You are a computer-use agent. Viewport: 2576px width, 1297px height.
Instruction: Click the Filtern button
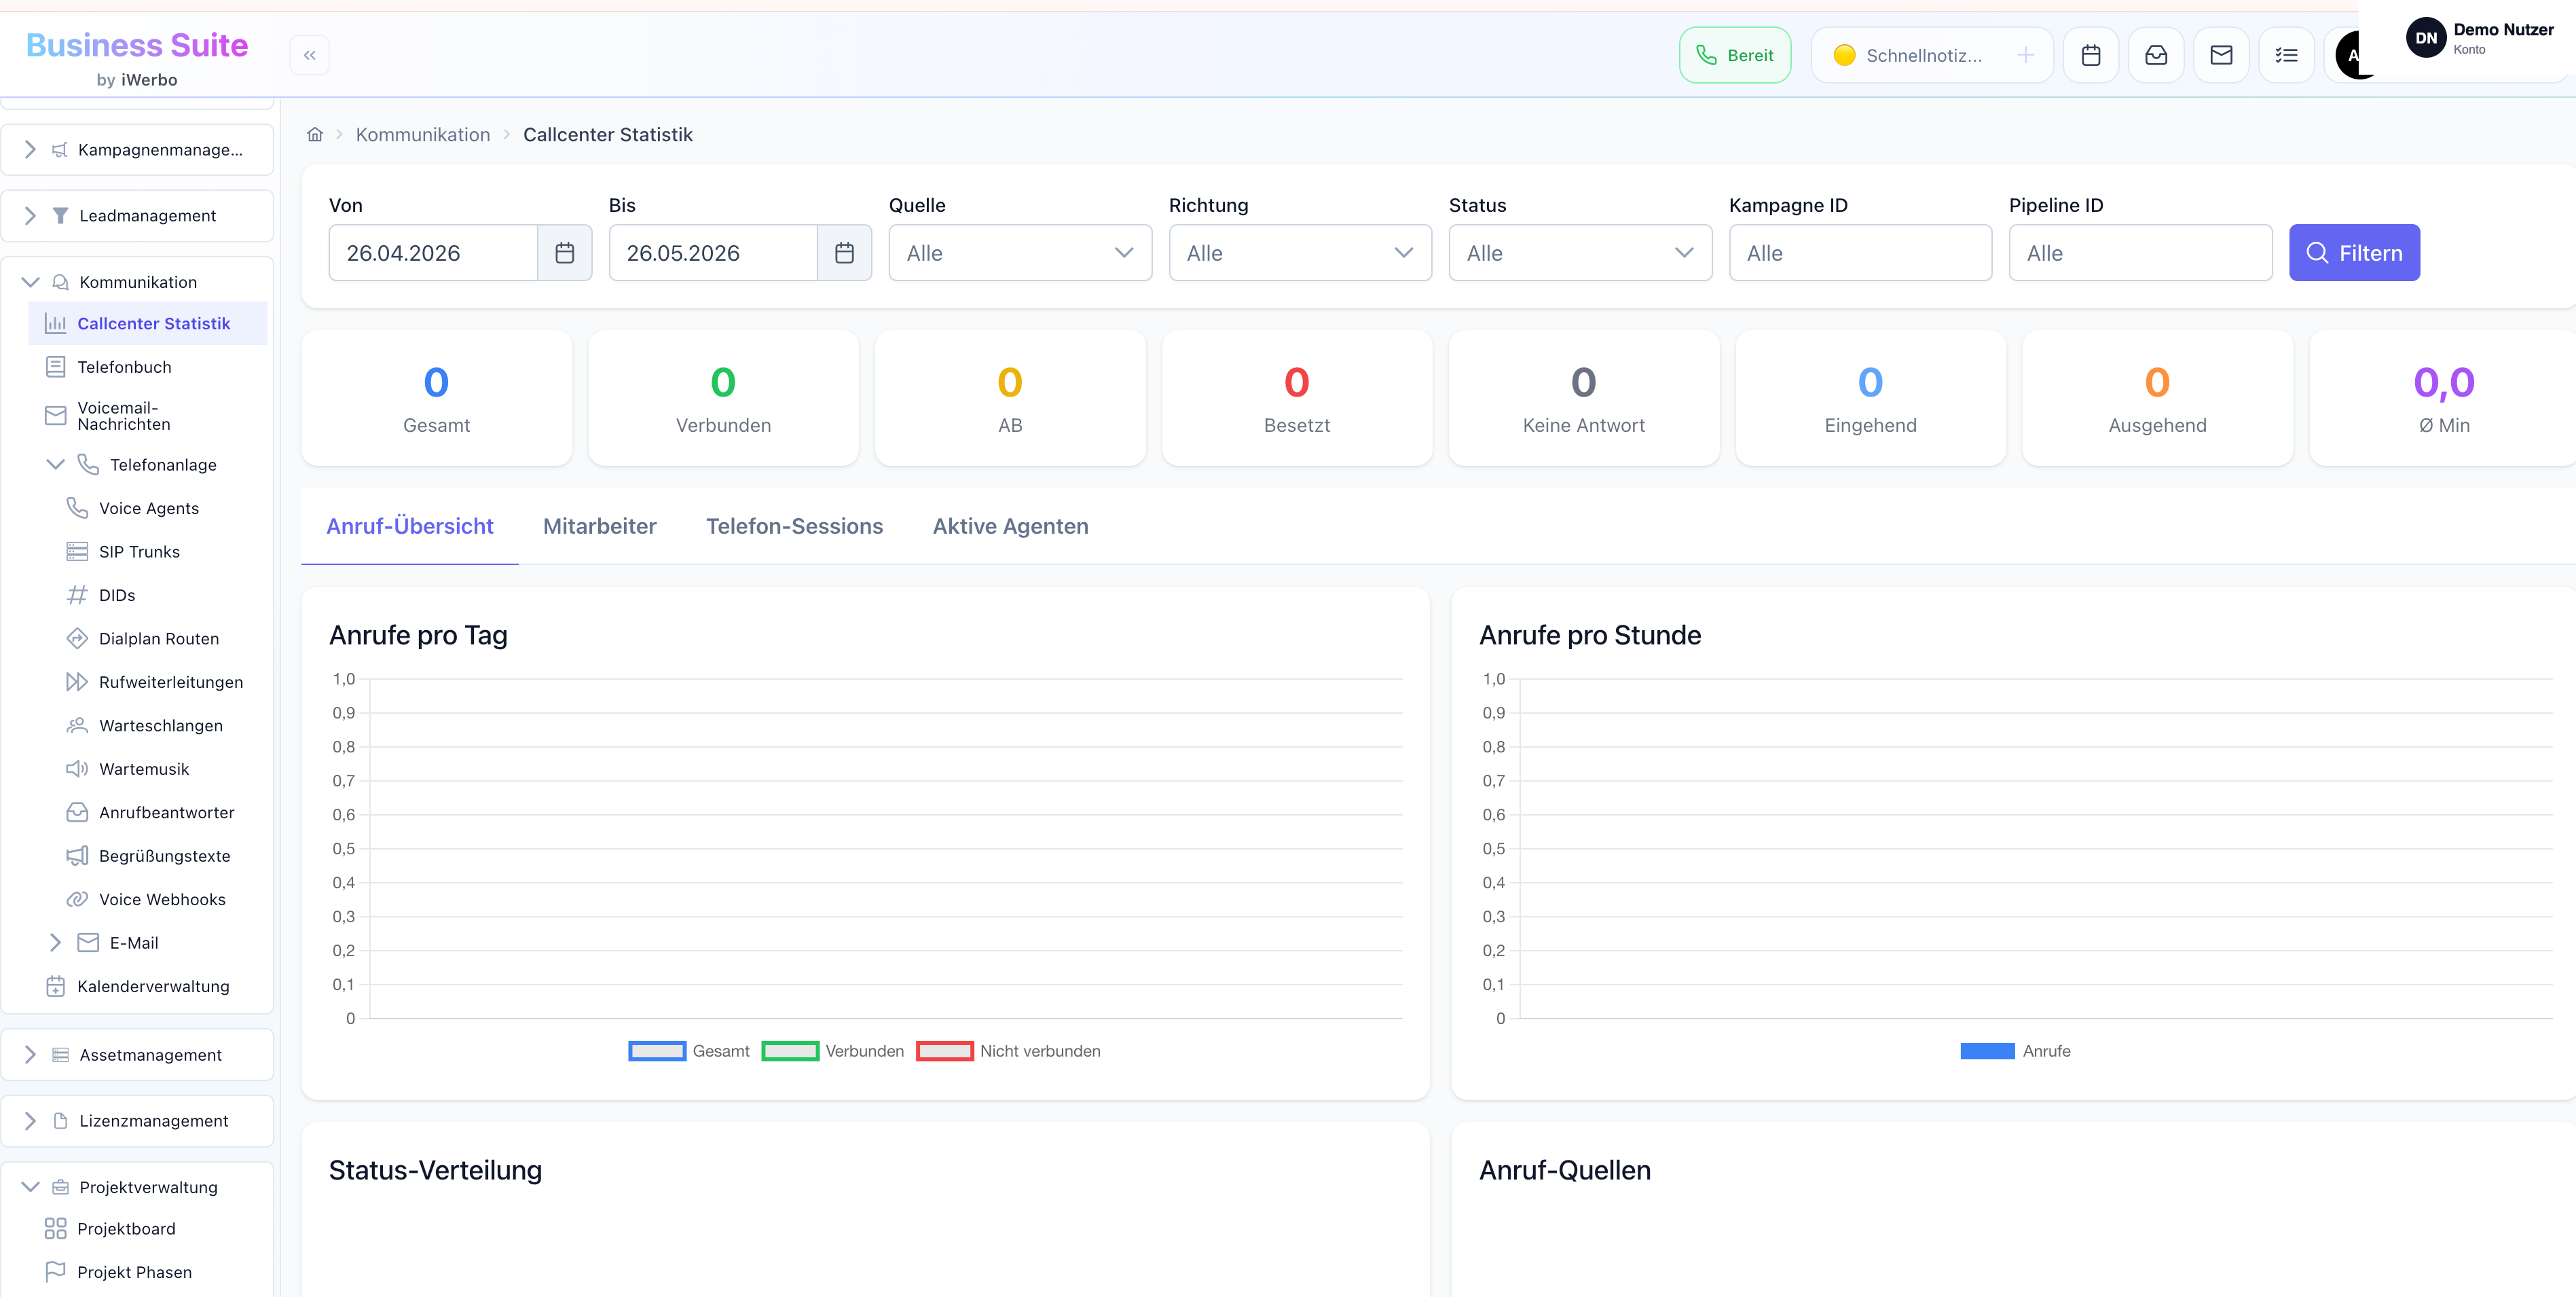click(2354, 253)
